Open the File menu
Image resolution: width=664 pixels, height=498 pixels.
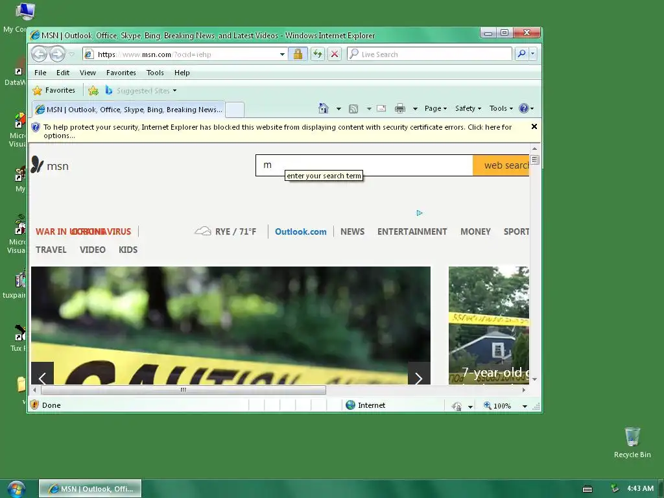(40, 73)
